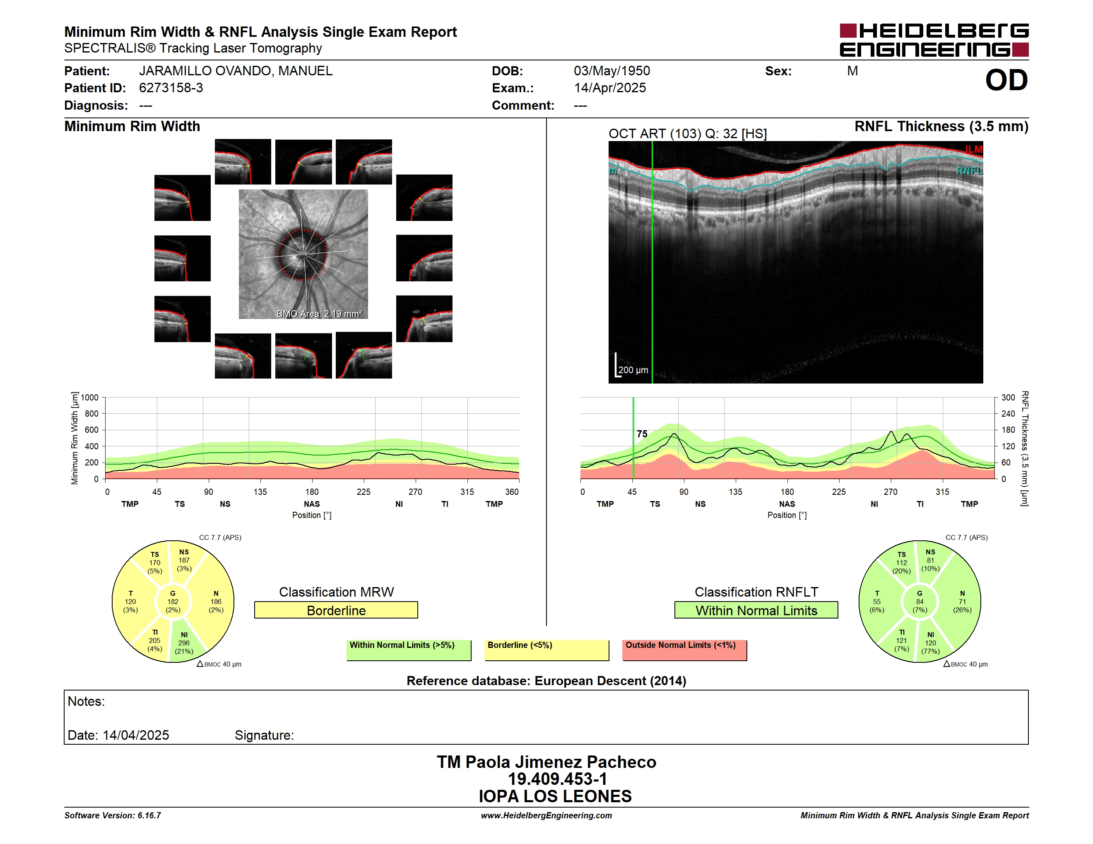Click the BMO Area: 2.19 mm² label

coord(319,314)
